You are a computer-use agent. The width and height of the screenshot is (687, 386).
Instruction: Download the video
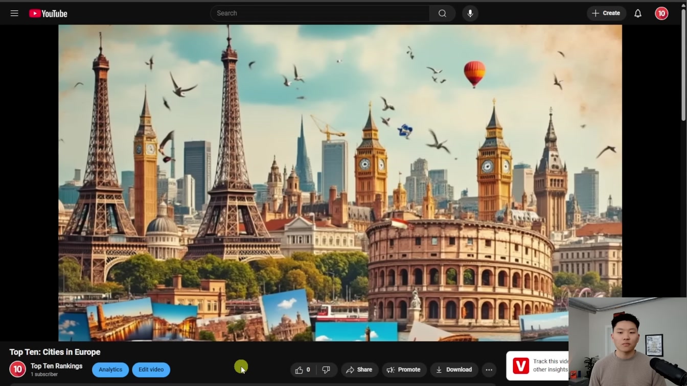(453, 370)
